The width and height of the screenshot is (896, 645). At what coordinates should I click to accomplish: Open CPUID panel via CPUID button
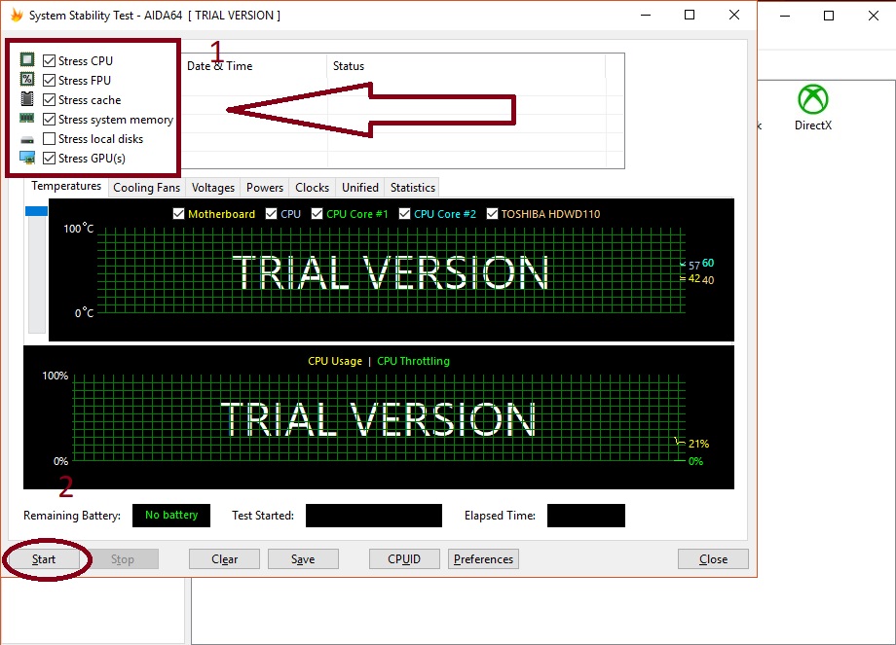(404, 559)
